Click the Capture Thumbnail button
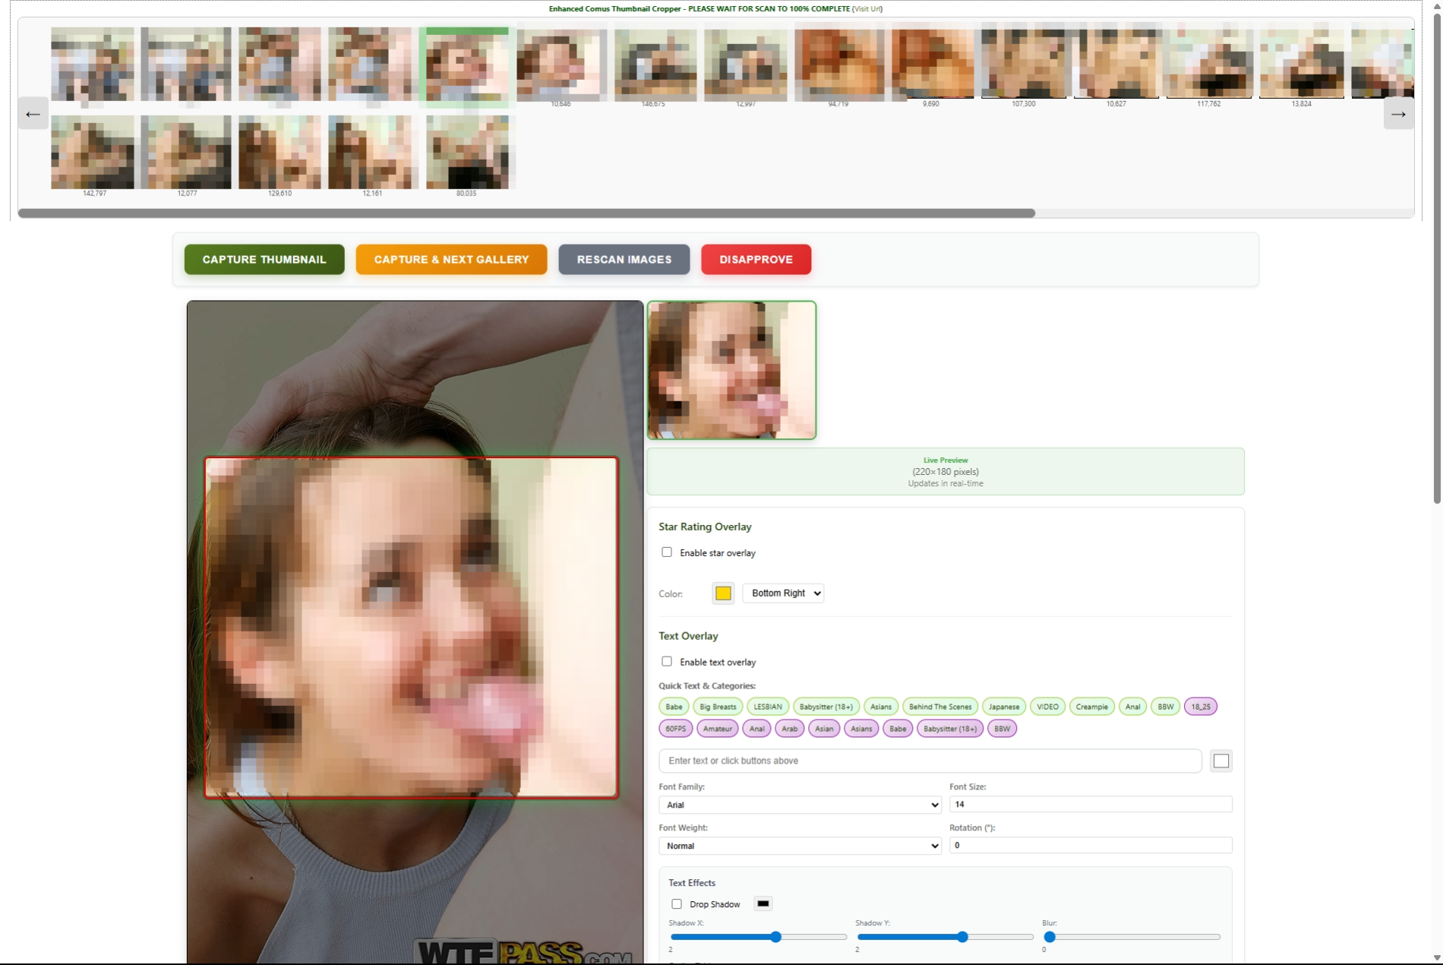Viewport: 1443px width, 965px height. coord(264,259)
